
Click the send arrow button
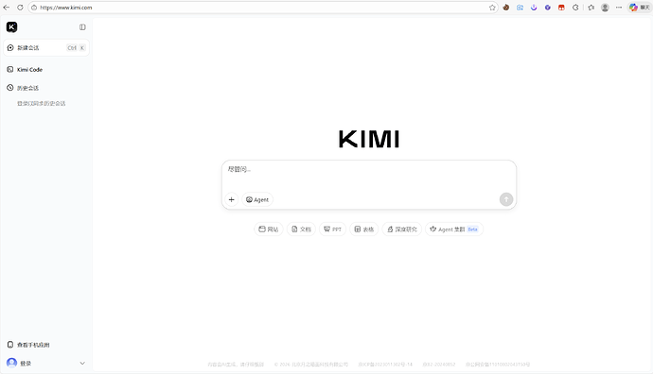coord(506,199)
